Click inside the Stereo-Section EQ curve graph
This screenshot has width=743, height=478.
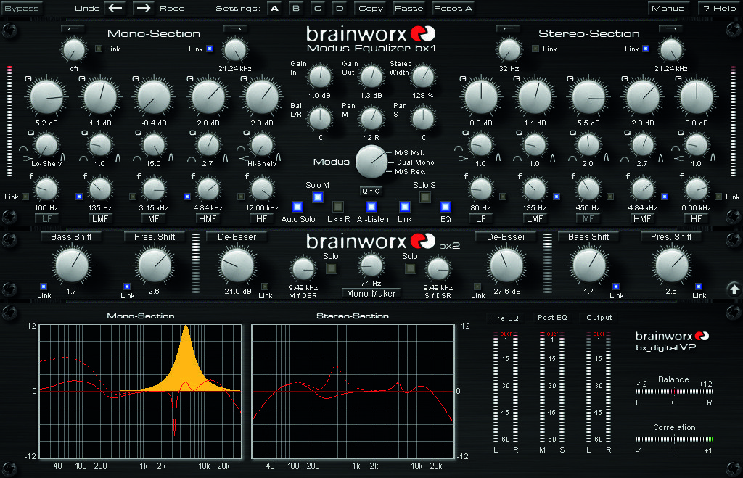353,391
